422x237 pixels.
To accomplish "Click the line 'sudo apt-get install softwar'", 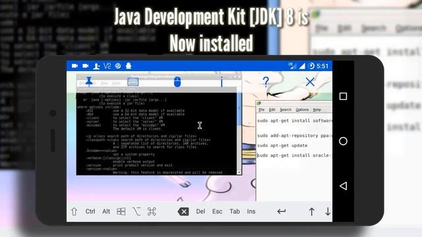I will 295,121.
